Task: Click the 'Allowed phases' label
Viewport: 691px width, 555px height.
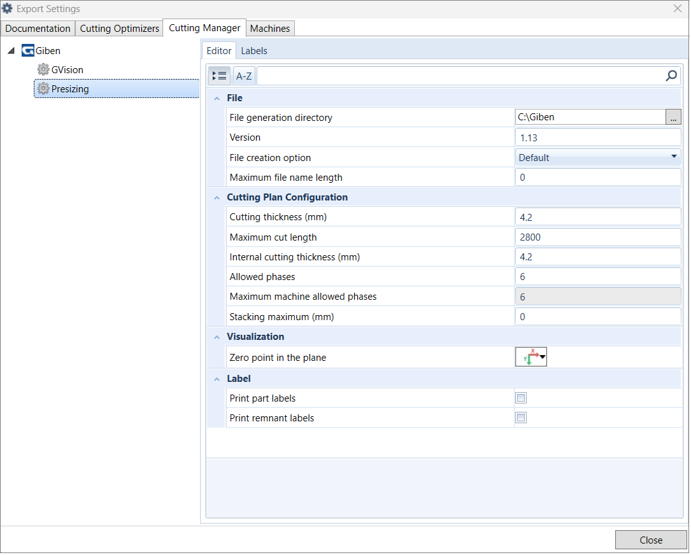Action: [x=262, y=277]
